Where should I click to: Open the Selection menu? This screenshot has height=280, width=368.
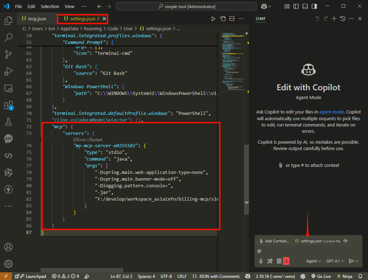point(50,6)
